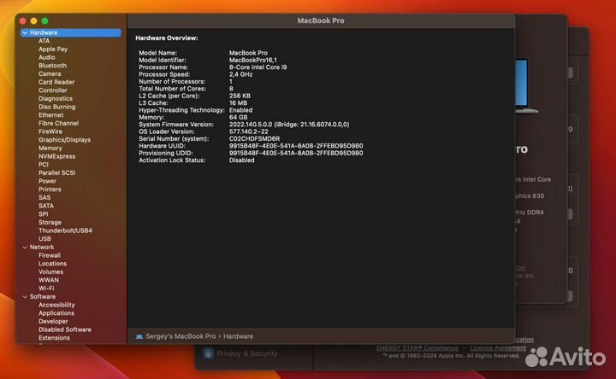This screenshot has width=616, height=379.
Task: Open the Accessibility entry
Action: point(56,305)
